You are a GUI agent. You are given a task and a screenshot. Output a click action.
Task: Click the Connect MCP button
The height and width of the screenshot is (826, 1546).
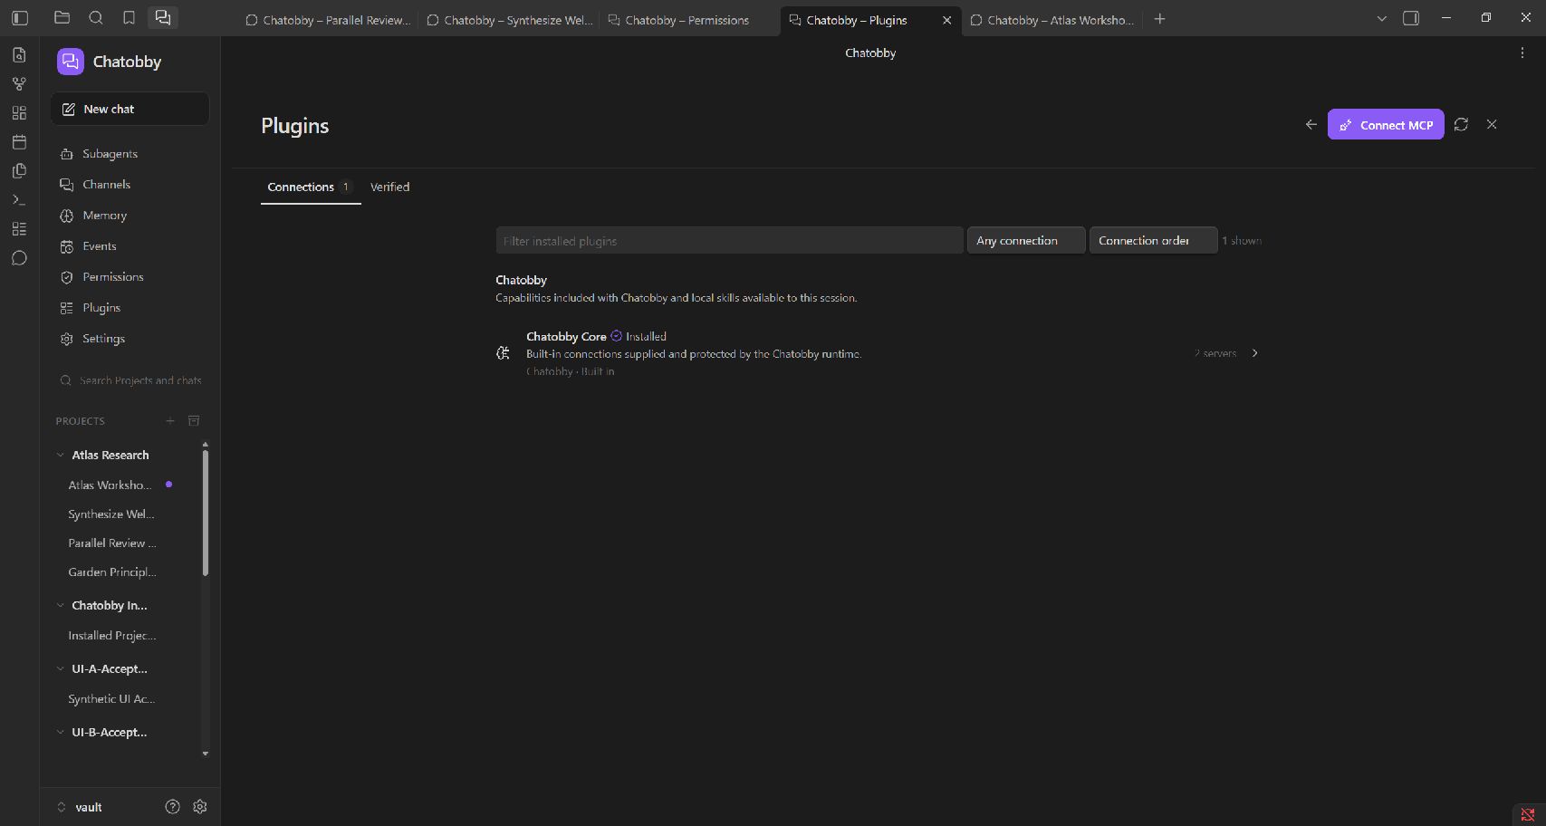click(x=1386, y=125)
